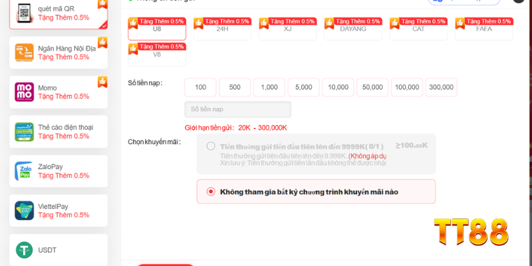This screenshot has height=266, width=532.
Task: Click the TT88 logo
Action: point(471,232)
